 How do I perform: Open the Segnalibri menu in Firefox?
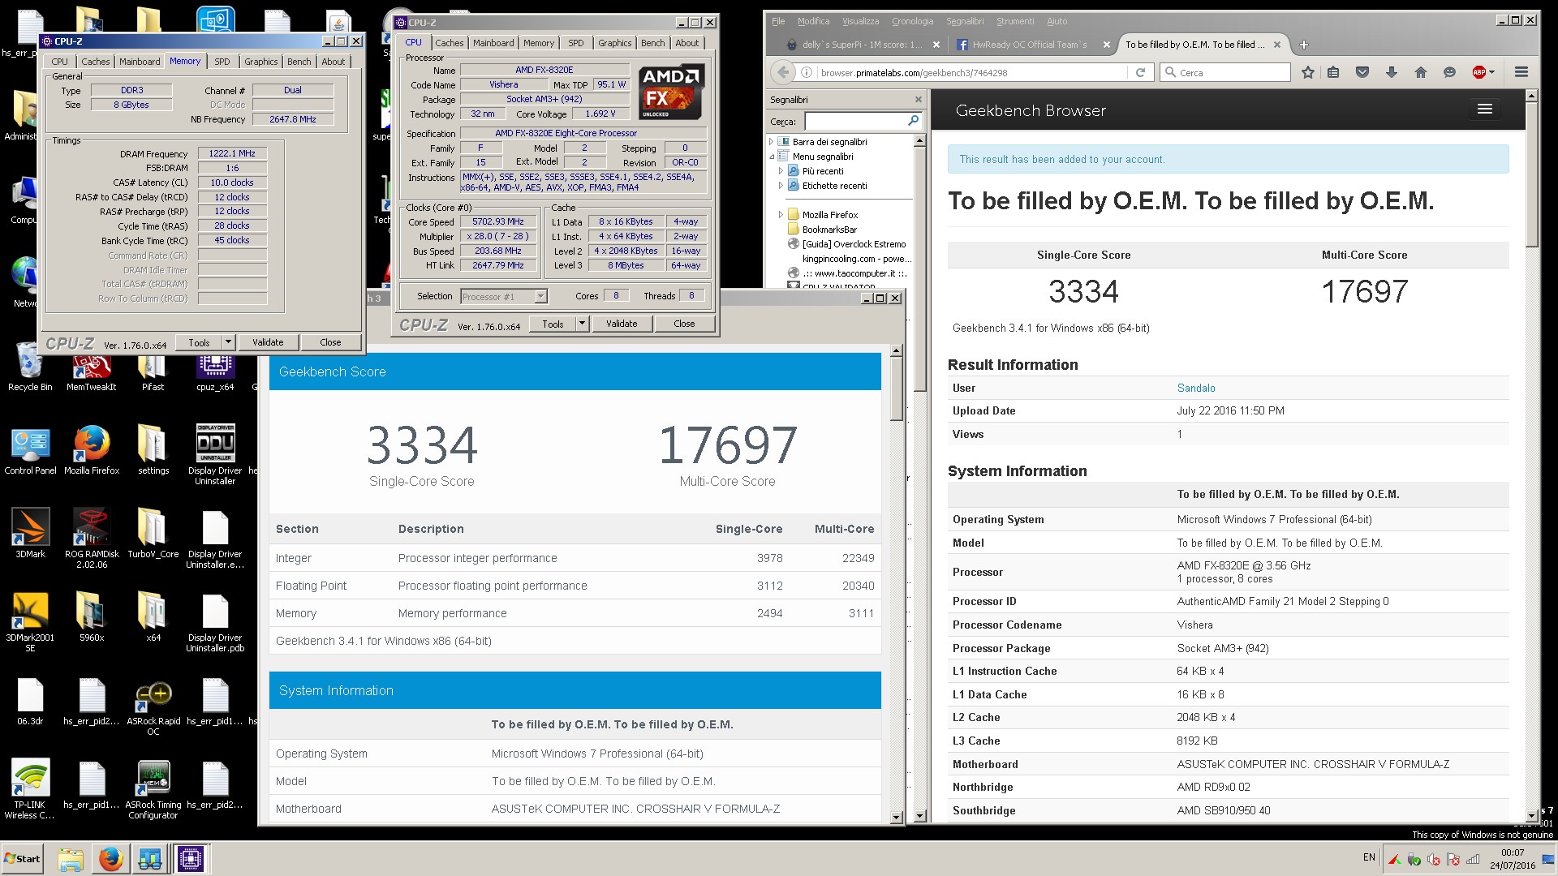964,21
